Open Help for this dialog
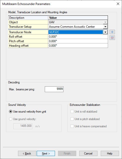This screenshot has height=159, width=122. pyautogui.click(x=110, y=154)
